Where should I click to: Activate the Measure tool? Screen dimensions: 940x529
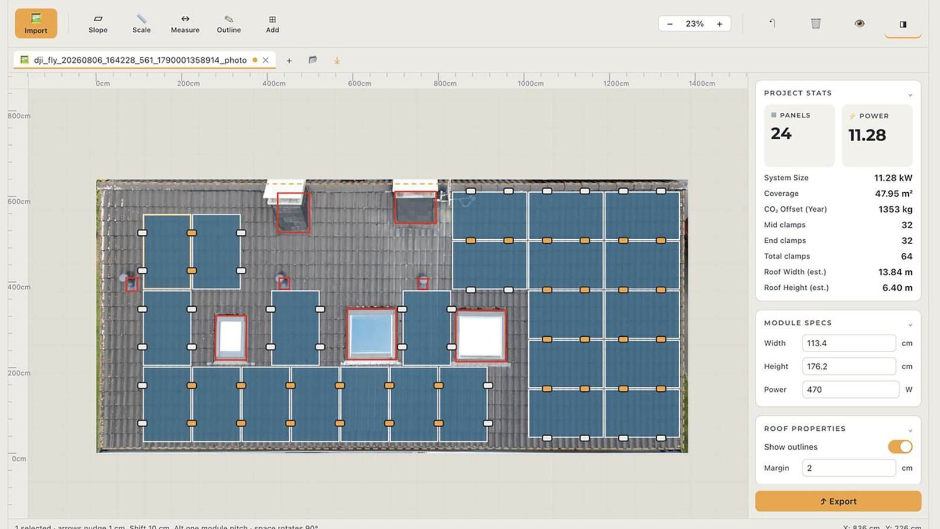tap(185, 24)
